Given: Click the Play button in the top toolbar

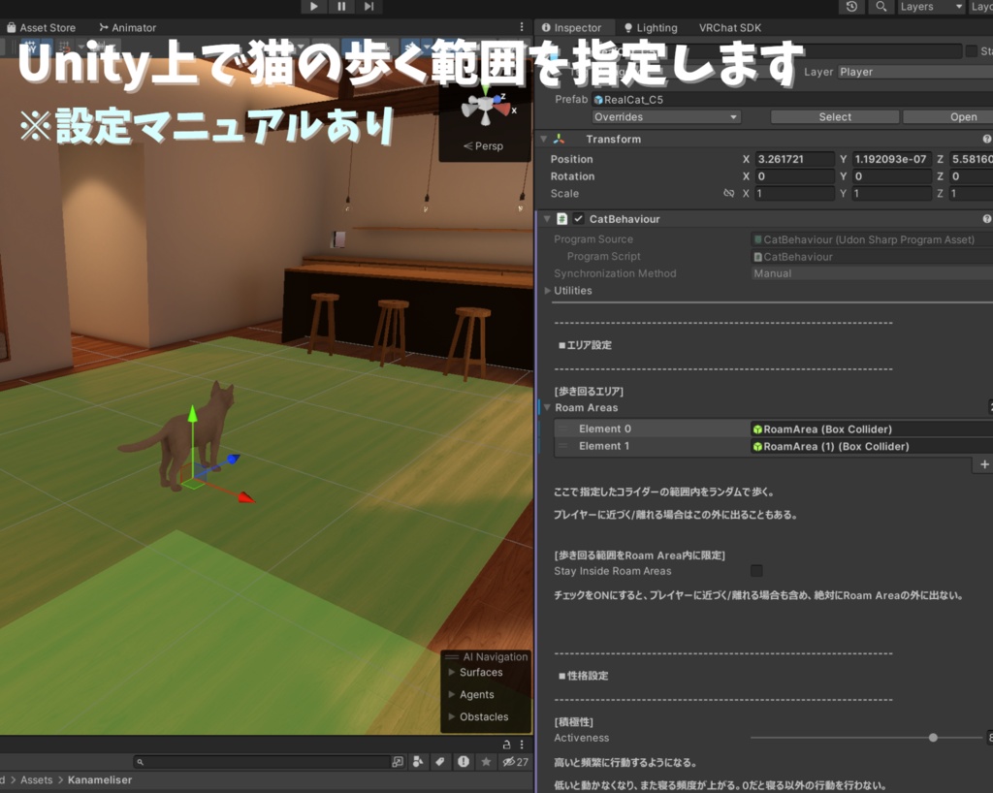Looking at the screenshot, I should (x=313, y=7).
